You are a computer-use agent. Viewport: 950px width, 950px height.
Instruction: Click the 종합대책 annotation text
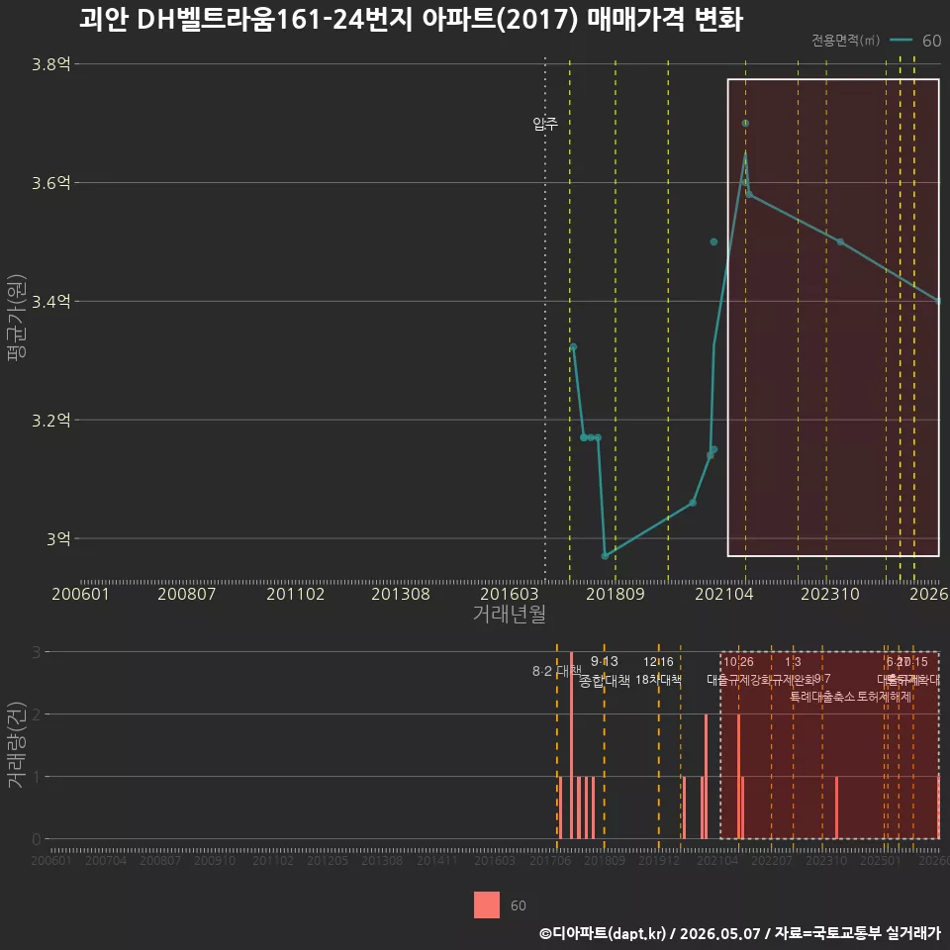(604, 681)
